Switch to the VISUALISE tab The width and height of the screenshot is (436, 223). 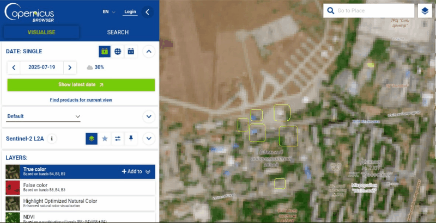point(41,32)
